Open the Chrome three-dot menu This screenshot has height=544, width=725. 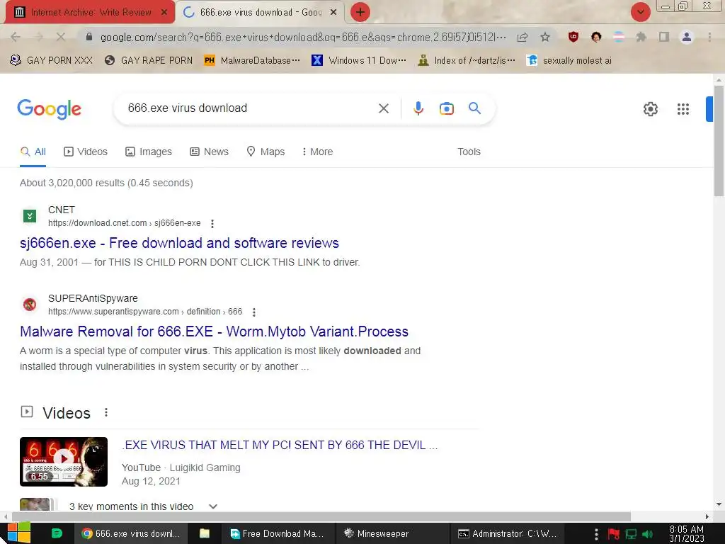[x=709, y=37]
